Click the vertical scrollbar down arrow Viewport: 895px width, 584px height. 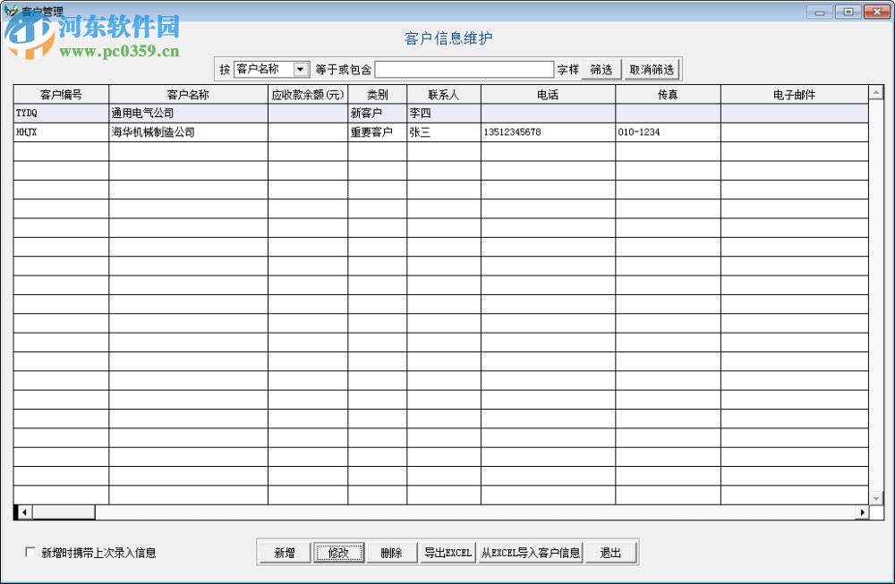pos(876,496)
